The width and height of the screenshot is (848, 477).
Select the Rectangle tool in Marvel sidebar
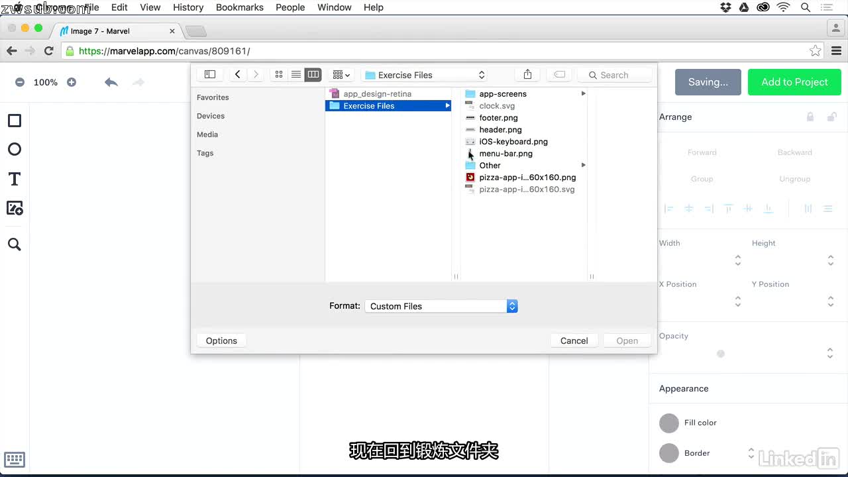point(15,121)
